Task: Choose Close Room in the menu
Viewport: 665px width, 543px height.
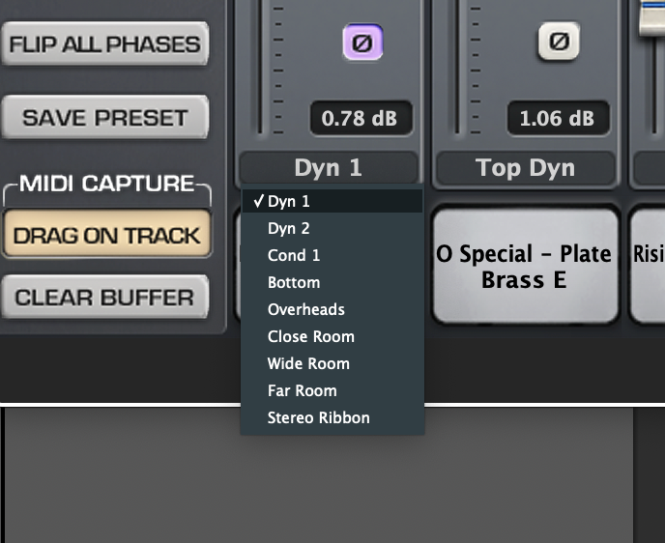Action: [332, 337]
